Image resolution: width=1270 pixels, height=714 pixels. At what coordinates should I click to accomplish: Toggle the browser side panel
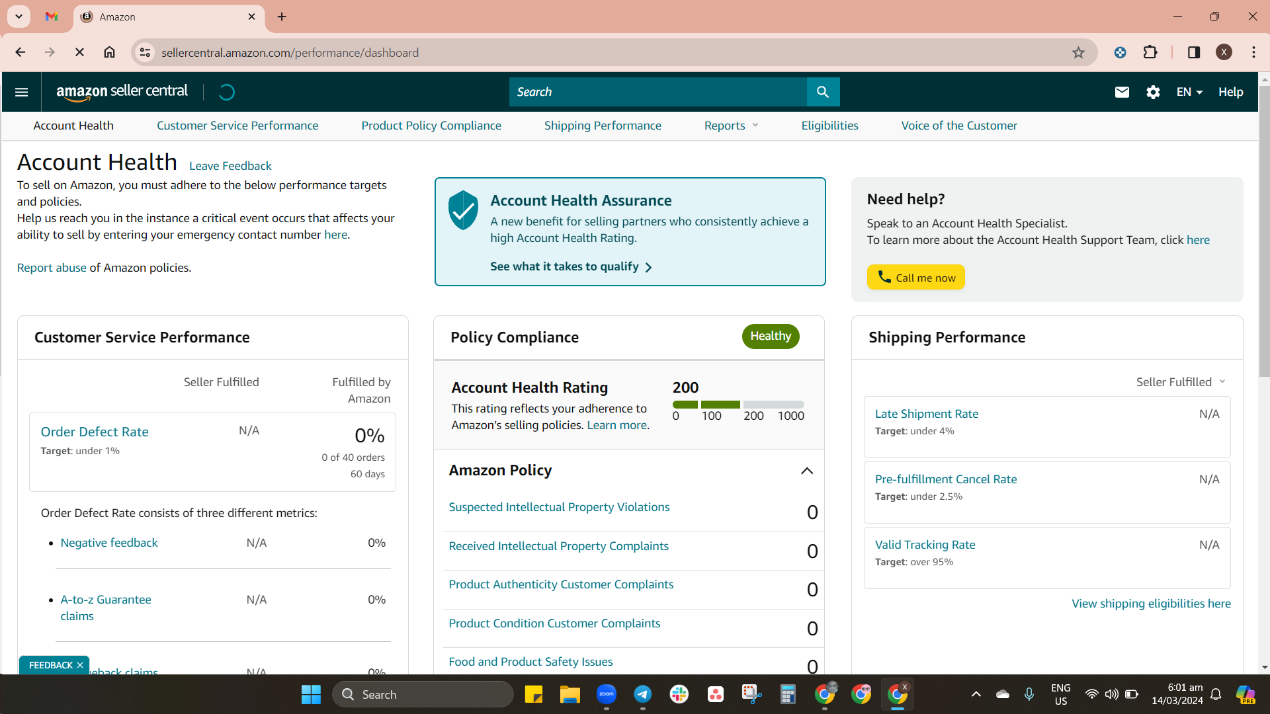click(x=1194, y=52)
